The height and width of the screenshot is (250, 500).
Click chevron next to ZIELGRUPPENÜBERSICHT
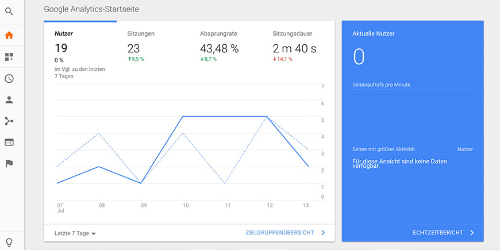pos(323,233)
